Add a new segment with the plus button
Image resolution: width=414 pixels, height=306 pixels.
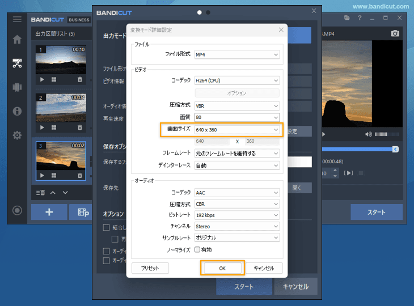click(x=49, y=212)
